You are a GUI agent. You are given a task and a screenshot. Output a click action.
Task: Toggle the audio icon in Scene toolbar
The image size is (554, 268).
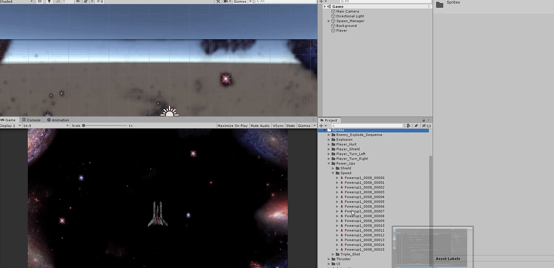tap(78, 1)
